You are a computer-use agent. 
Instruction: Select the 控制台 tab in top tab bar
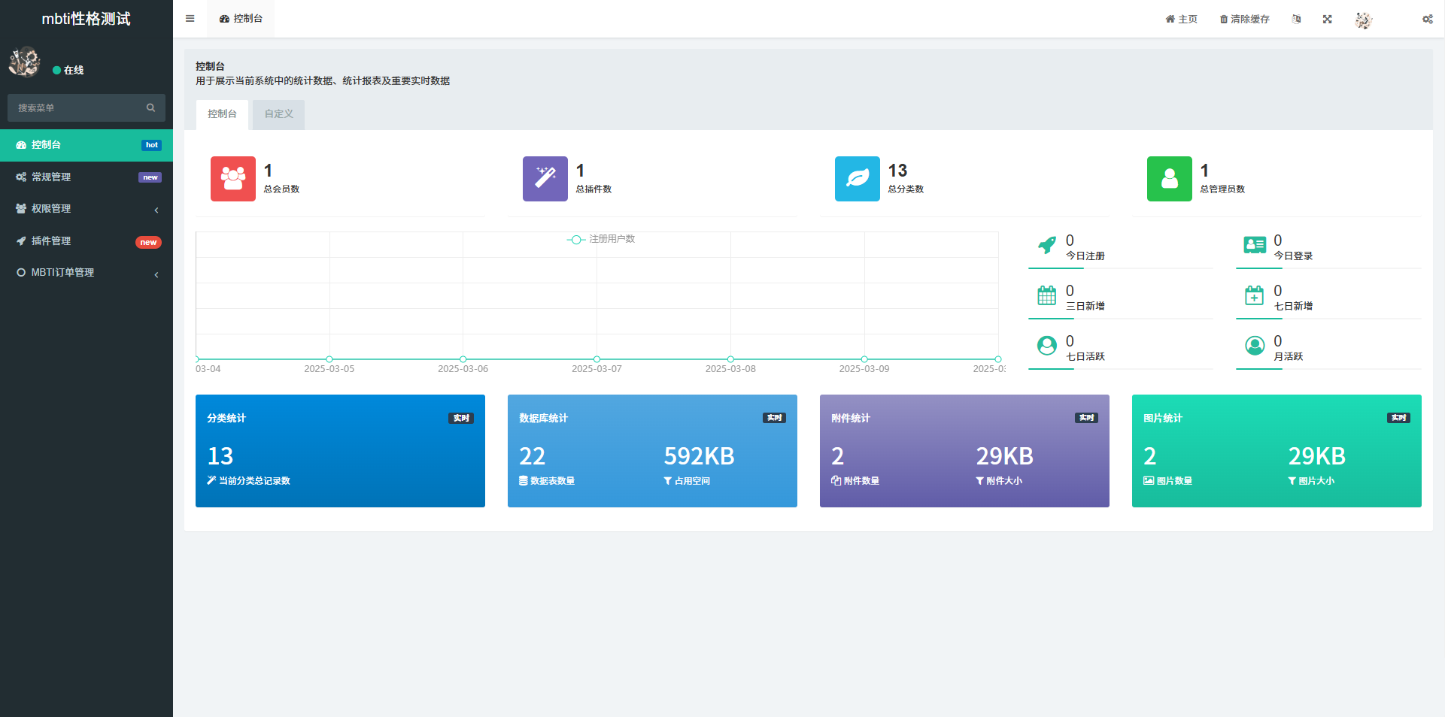pyautogui.click(x=241, y=19)
